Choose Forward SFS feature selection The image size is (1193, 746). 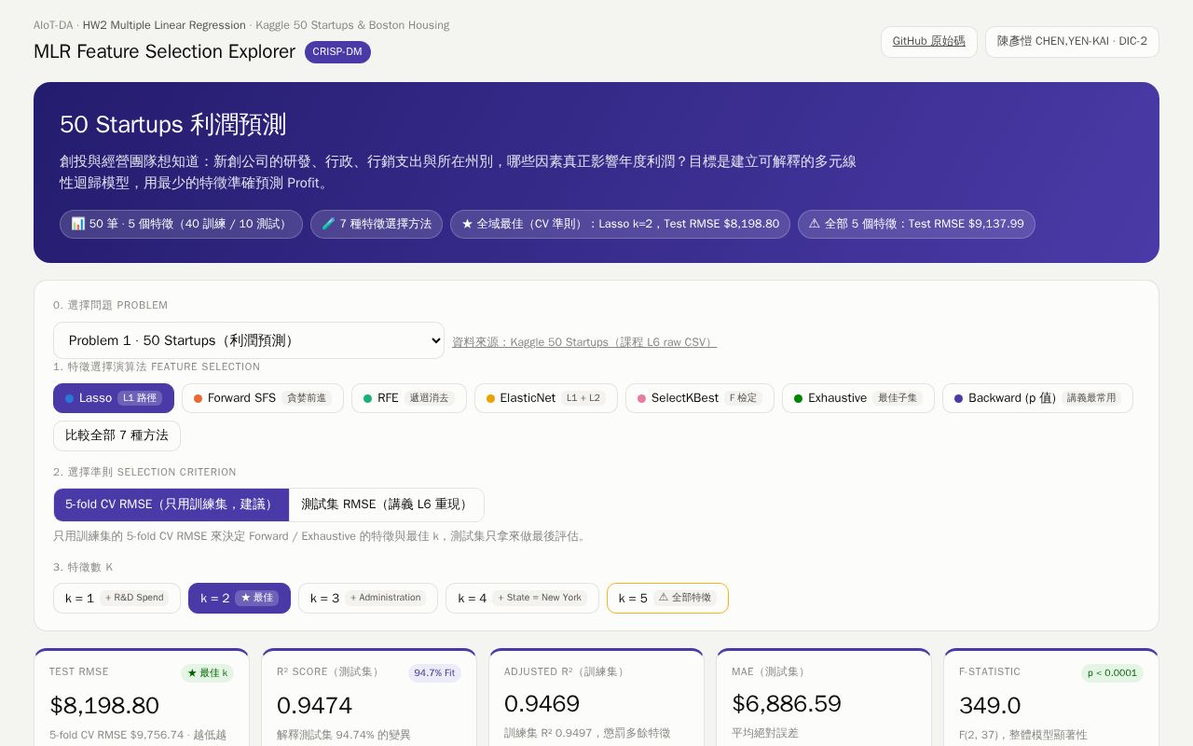coord(263,398)
